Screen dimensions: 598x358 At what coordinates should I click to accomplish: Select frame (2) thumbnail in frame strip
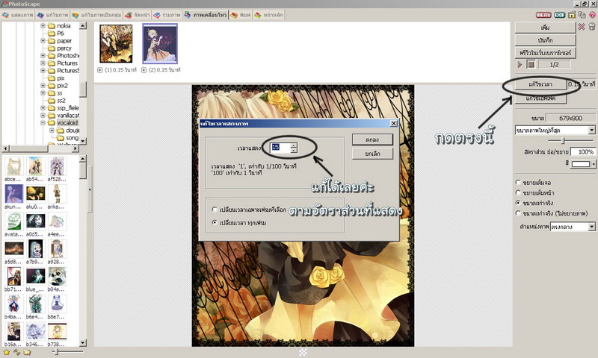pos(160,43)
